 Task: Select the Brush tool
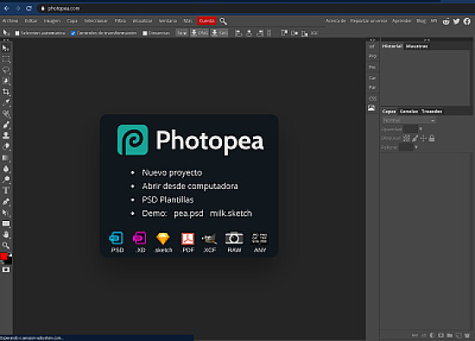coord(6,124)
